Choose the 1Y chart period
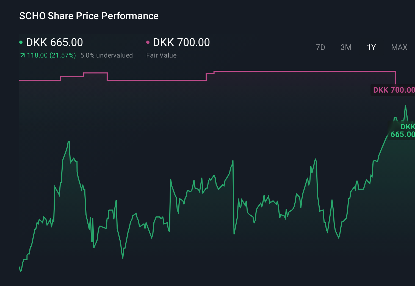The image size is (415, 286). pyautogui.click(x=371, y=47)
